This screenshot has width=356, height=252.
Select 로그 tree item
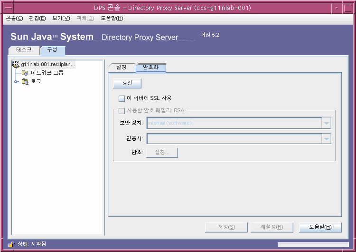(36, 81)
